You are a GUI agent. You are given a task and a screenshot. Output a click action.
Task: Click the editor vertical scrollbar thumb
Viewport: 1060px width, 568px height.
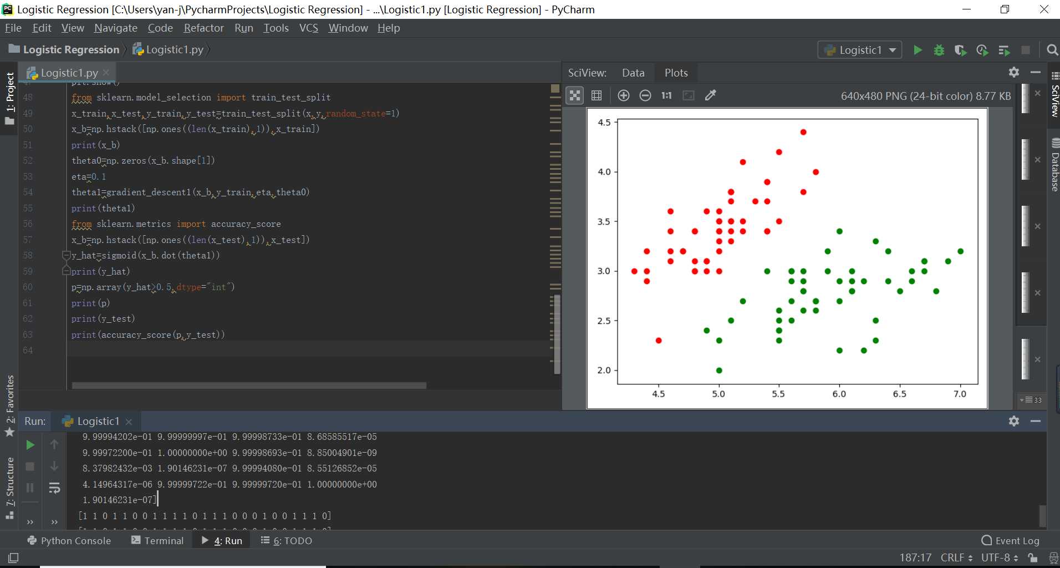click(556, 334)
